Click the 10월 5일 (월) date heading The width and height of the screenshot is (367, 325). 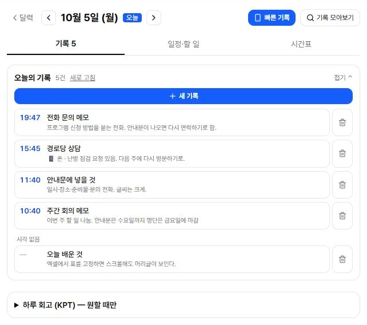tap(89, 18)
